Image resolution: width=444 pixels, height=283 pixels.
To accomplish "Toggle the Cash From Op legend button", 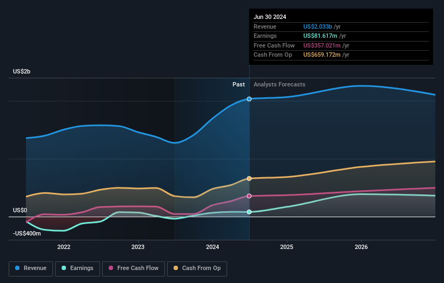I will coord(197,268).
